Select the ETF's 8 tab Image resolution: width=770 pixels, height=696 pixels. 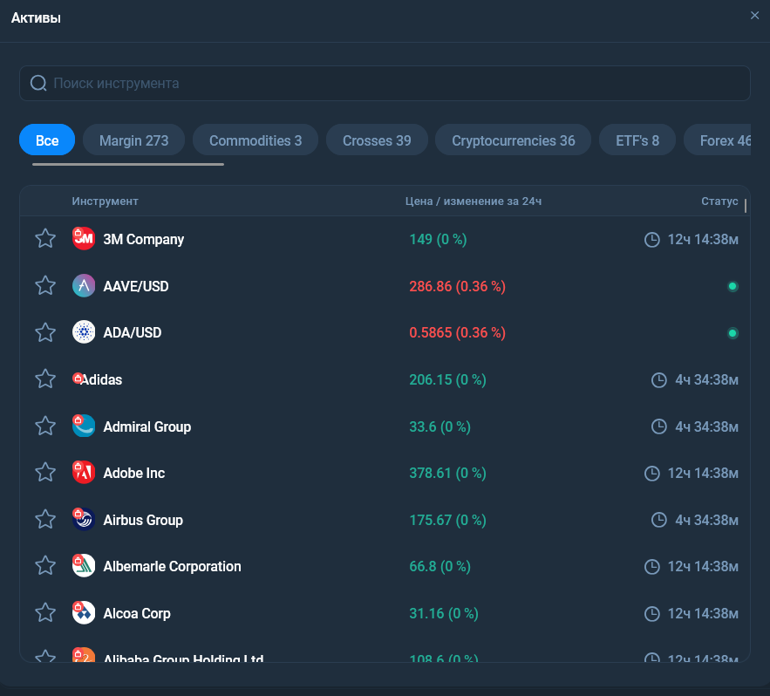pyautogui.click(x=637, y=140)
